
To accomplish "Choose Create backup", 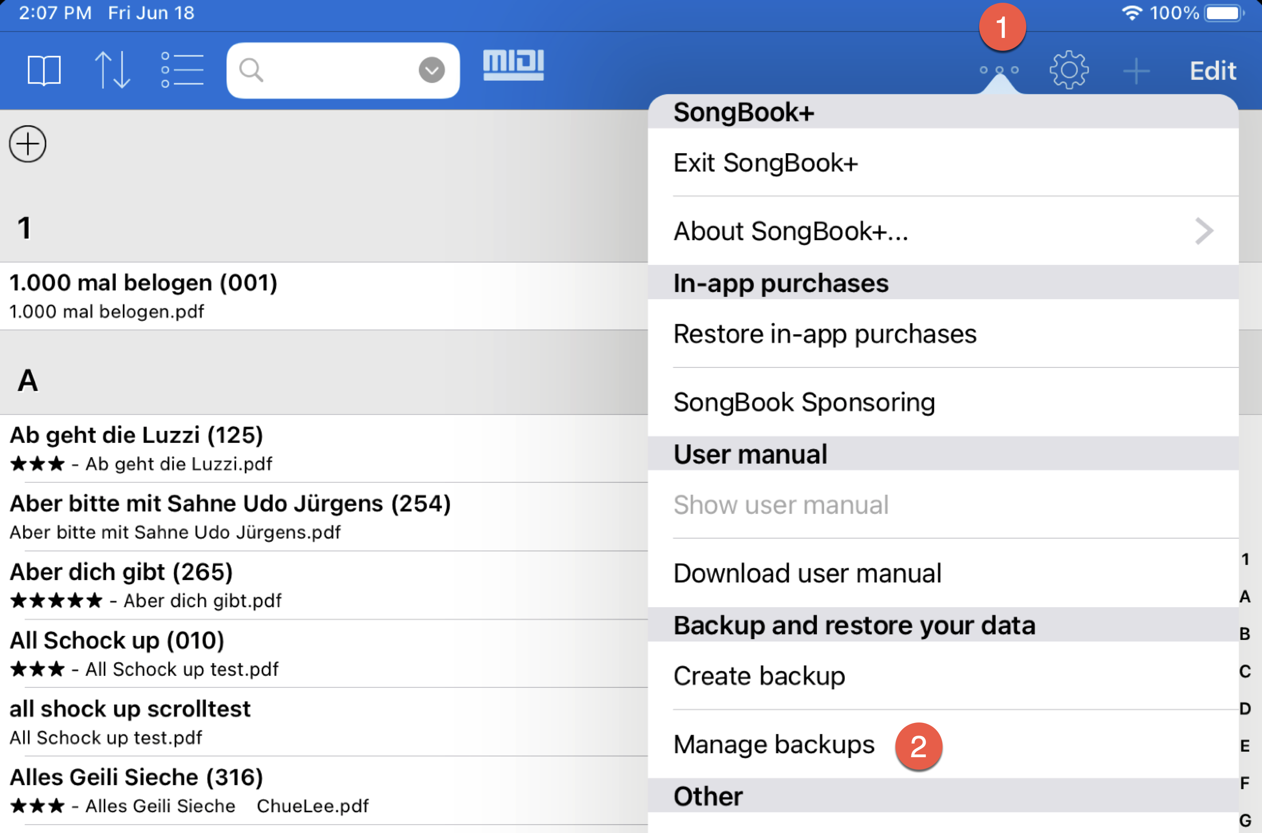I will coord(759,676).
